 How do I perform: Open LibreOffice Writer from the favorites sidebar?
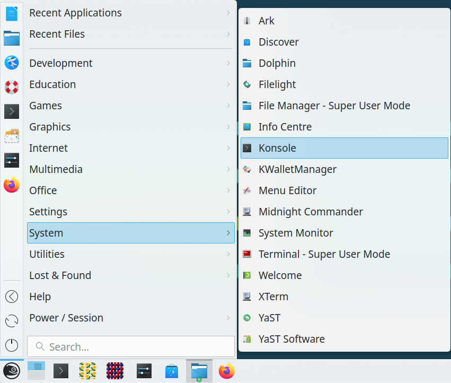[x=12, y=14]
